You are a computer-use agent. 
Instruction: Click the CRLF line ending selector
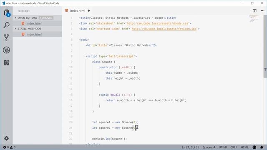click(x=234, y=147)
